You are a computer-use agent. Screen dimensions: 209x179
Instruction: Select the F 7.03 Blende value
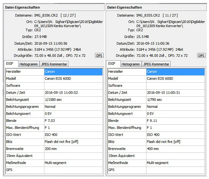[x=51, y=121]
